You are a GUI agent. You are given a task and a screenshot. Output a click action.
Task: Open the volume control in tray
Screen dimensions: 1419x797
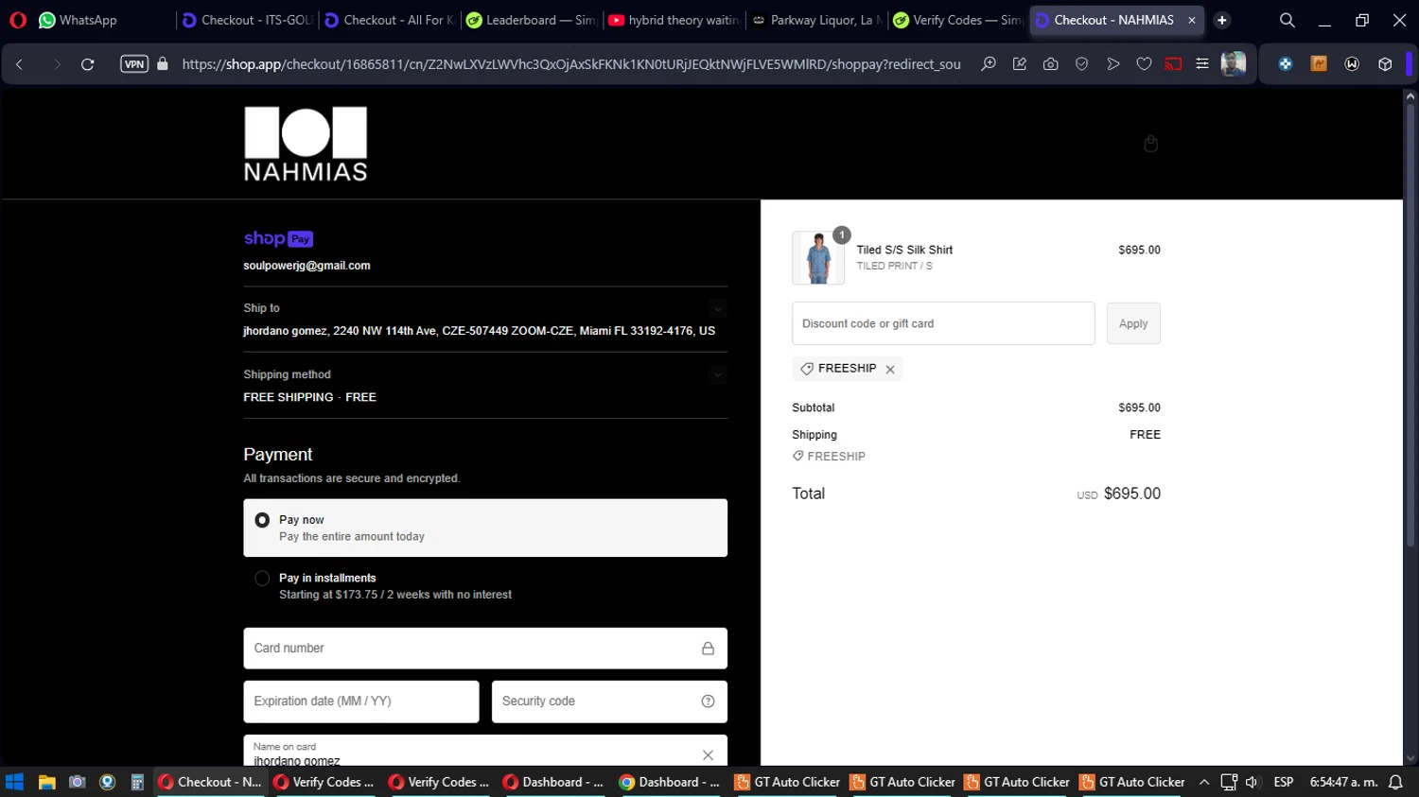[x=1253, y=782]
